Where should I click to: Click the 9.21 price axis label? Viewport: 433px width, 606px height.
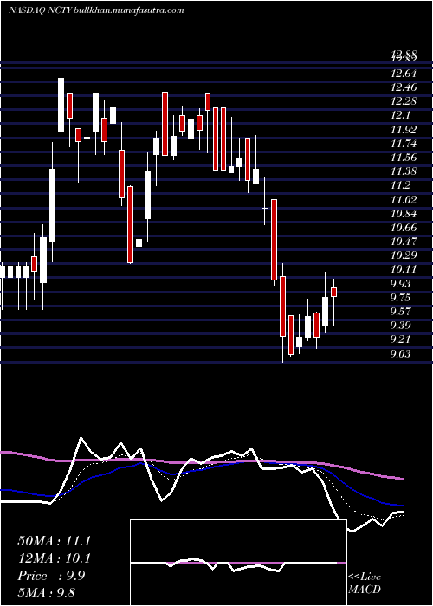[400, 339]
